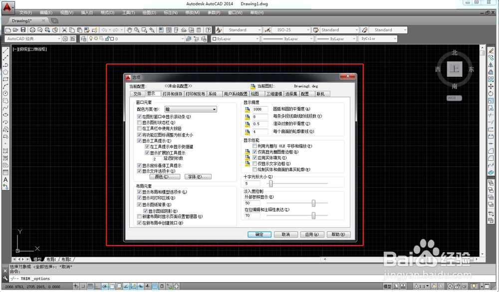499x292 pixels.
Task: Click the 确定 button
Action: pyautogui.click(x=259, y=235)
